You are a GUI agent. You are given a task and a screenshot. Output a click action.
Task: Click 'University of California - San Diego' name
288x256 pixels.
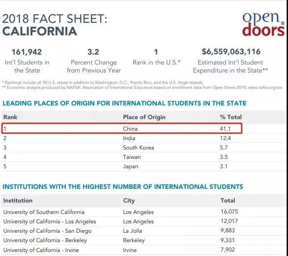[47, 231]
